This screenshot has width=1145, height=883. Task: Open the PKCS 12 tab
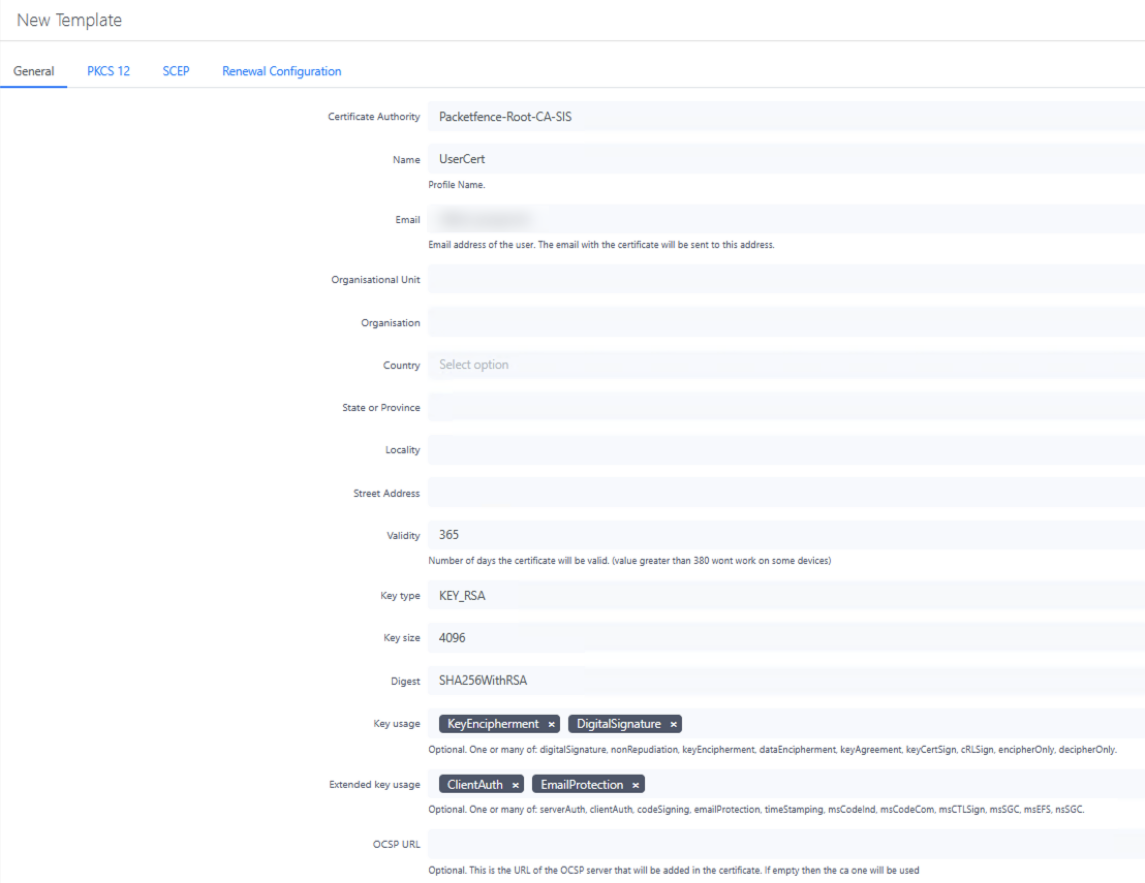click(x=109, y=71)
